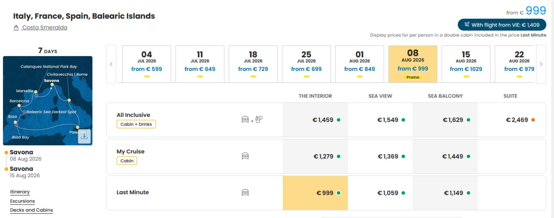
Task: Choose the 15 Aug 2026 departure date
Action: pyautogui.click(x=466, y=64)
